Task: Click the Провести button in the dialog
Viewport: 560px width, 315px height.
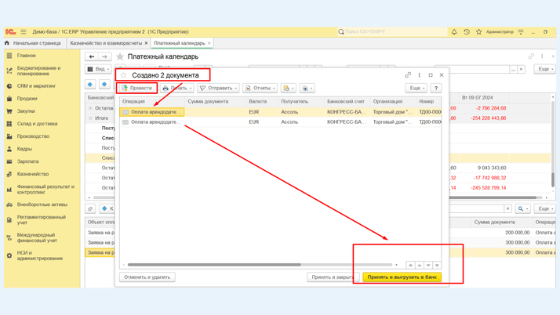Action: (x=137, y=88)
